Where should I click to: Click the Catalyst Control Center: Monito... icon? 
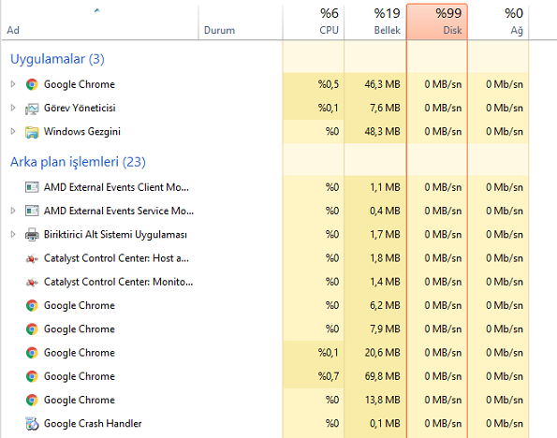tap(32, 283)
